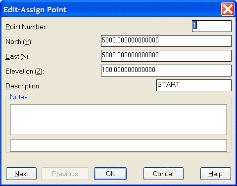
Task: Click the Notes group heading
Action: tap(19, 97)
